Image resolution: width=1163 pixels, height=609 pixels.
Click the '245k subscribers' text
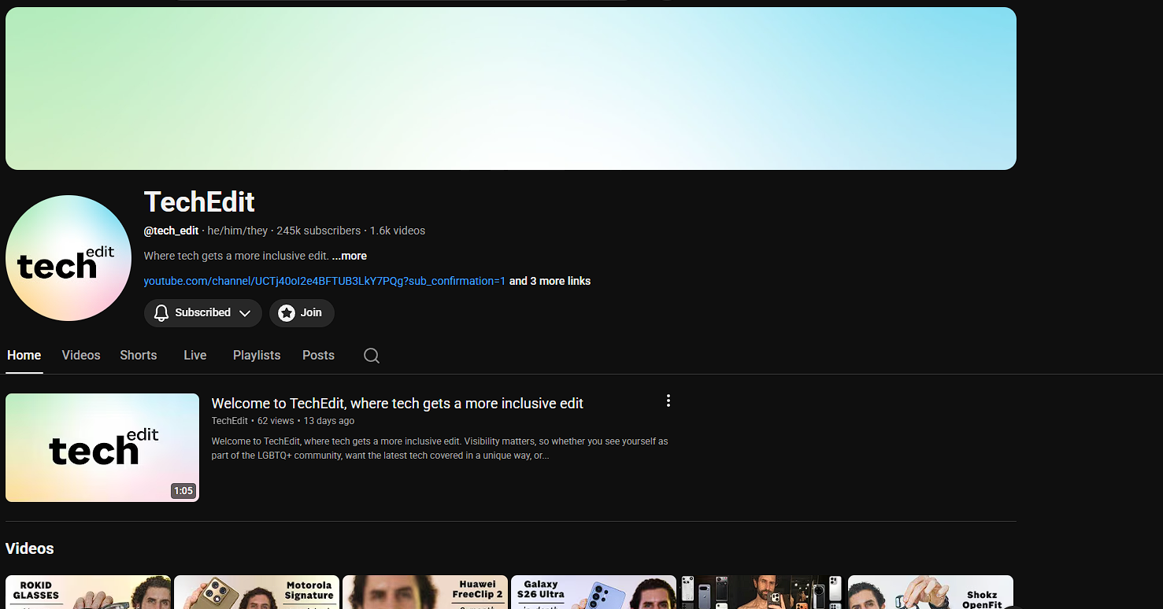[318, 231]
